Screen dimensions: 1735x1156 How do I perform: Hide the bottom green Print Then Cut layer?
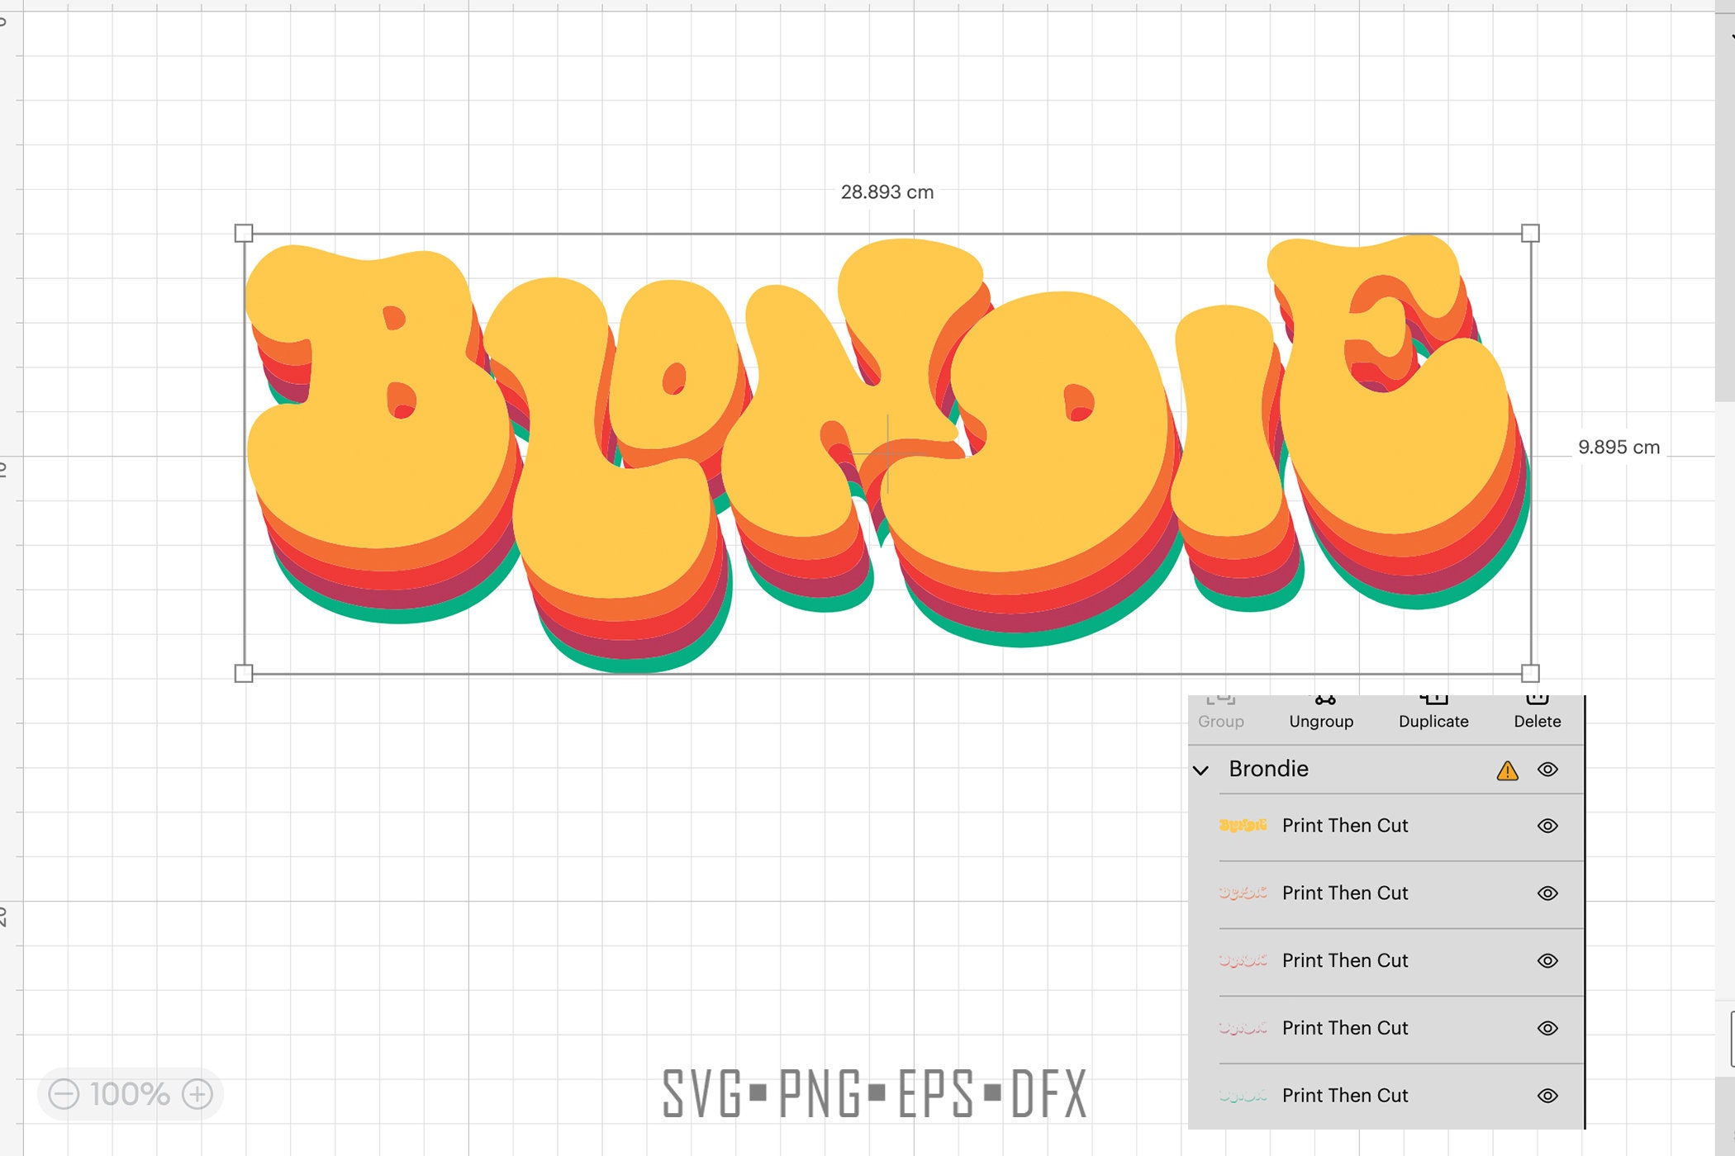(1547, 1095)
